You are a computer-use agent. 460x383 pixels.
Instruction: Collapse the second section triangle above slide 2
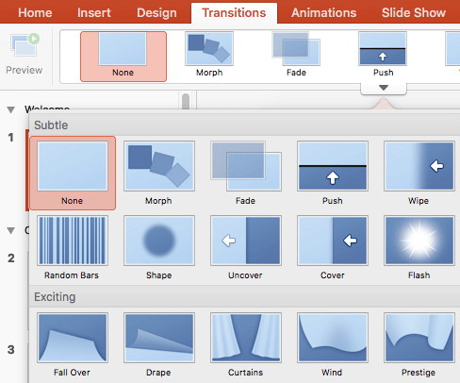11,230
